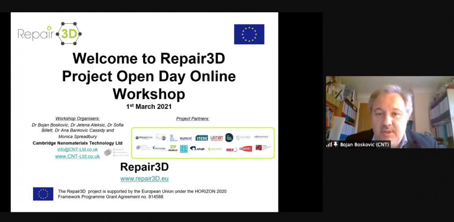
Task: Click the EU flag beside Horizon 2020 text
Action: coord(43,194)
